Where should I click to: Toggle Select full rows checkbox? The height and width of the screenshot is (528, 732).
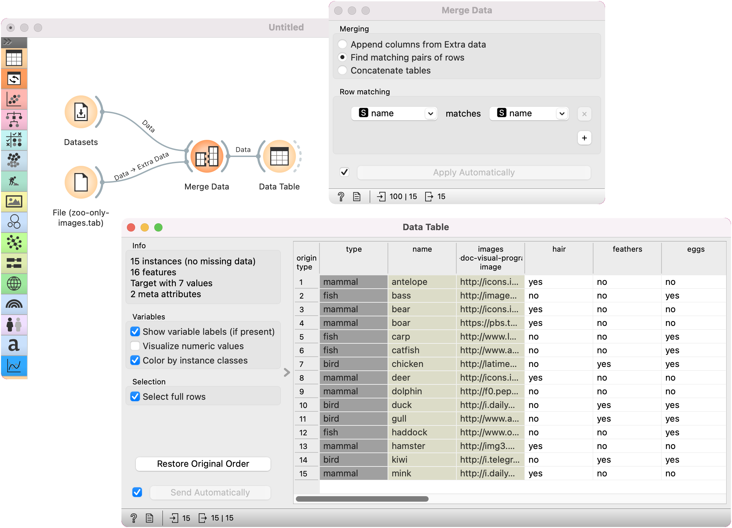point(135,397)
